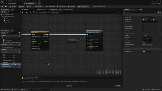Add a new event dispatcher with plus icon
This screenshot has width=162, height=91.
point(19,67)
